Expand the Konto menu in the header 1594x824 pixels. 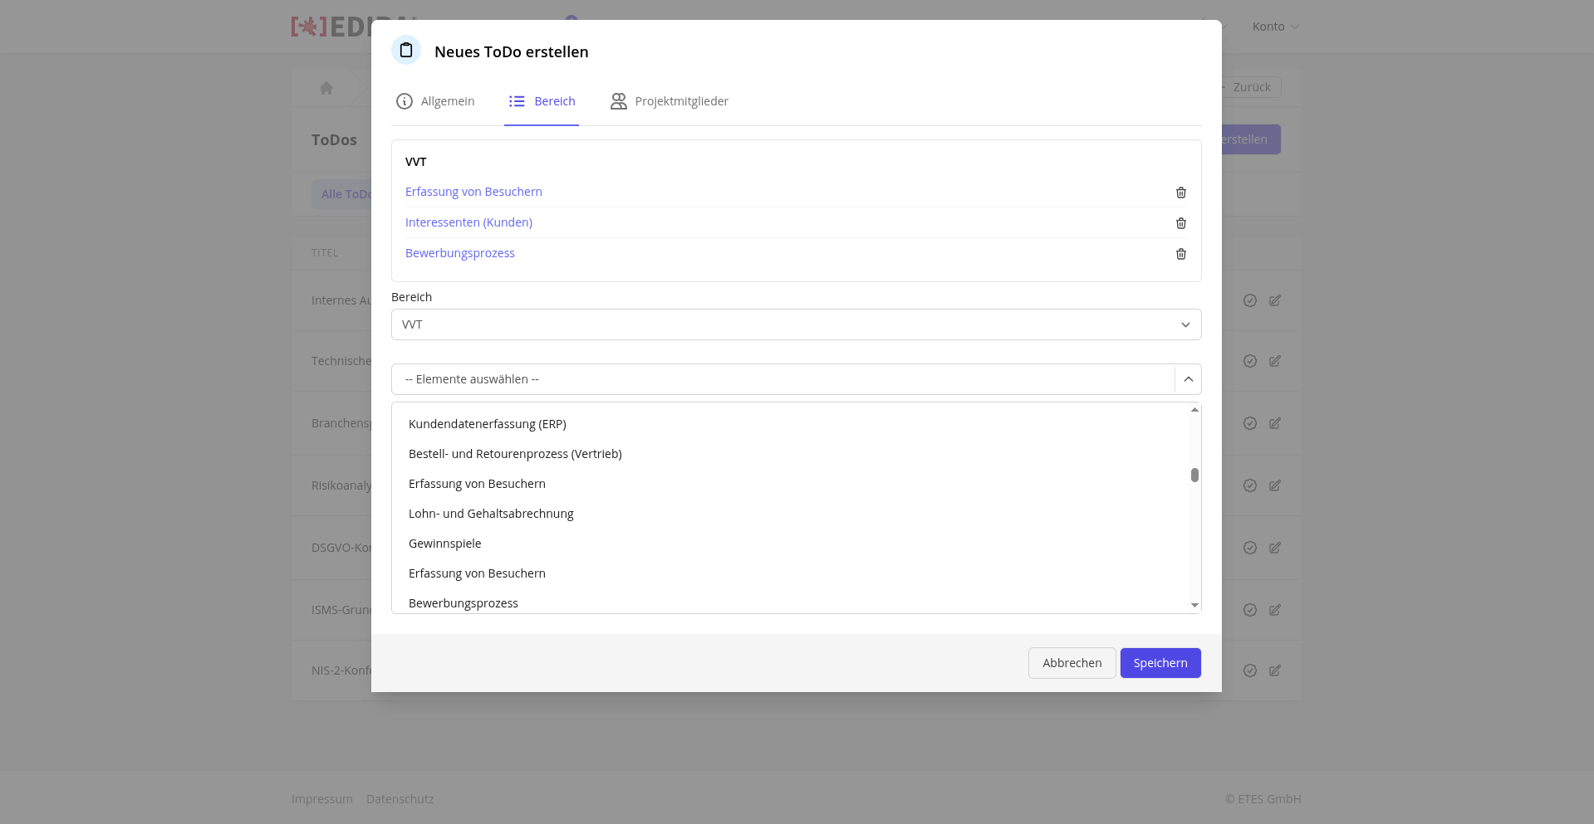pyautogui.click(x=1276, y=27)
